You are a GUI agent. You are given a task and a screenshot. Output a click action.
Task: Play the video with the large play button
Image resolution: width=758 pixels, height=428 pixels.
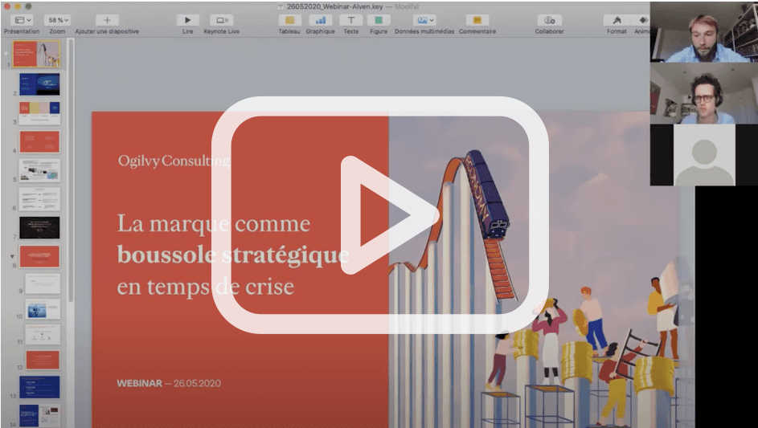point(380,215)
